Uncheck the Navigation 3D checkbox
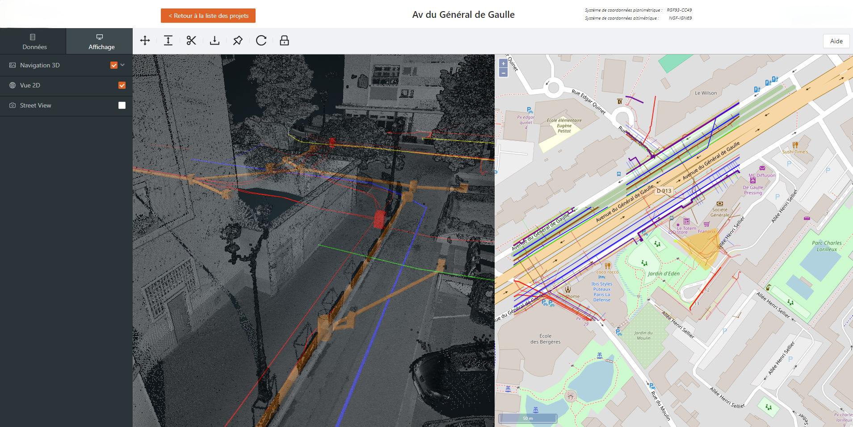Image resolution: width=853 pixels, height=427 pixels. tap(114, 65)
